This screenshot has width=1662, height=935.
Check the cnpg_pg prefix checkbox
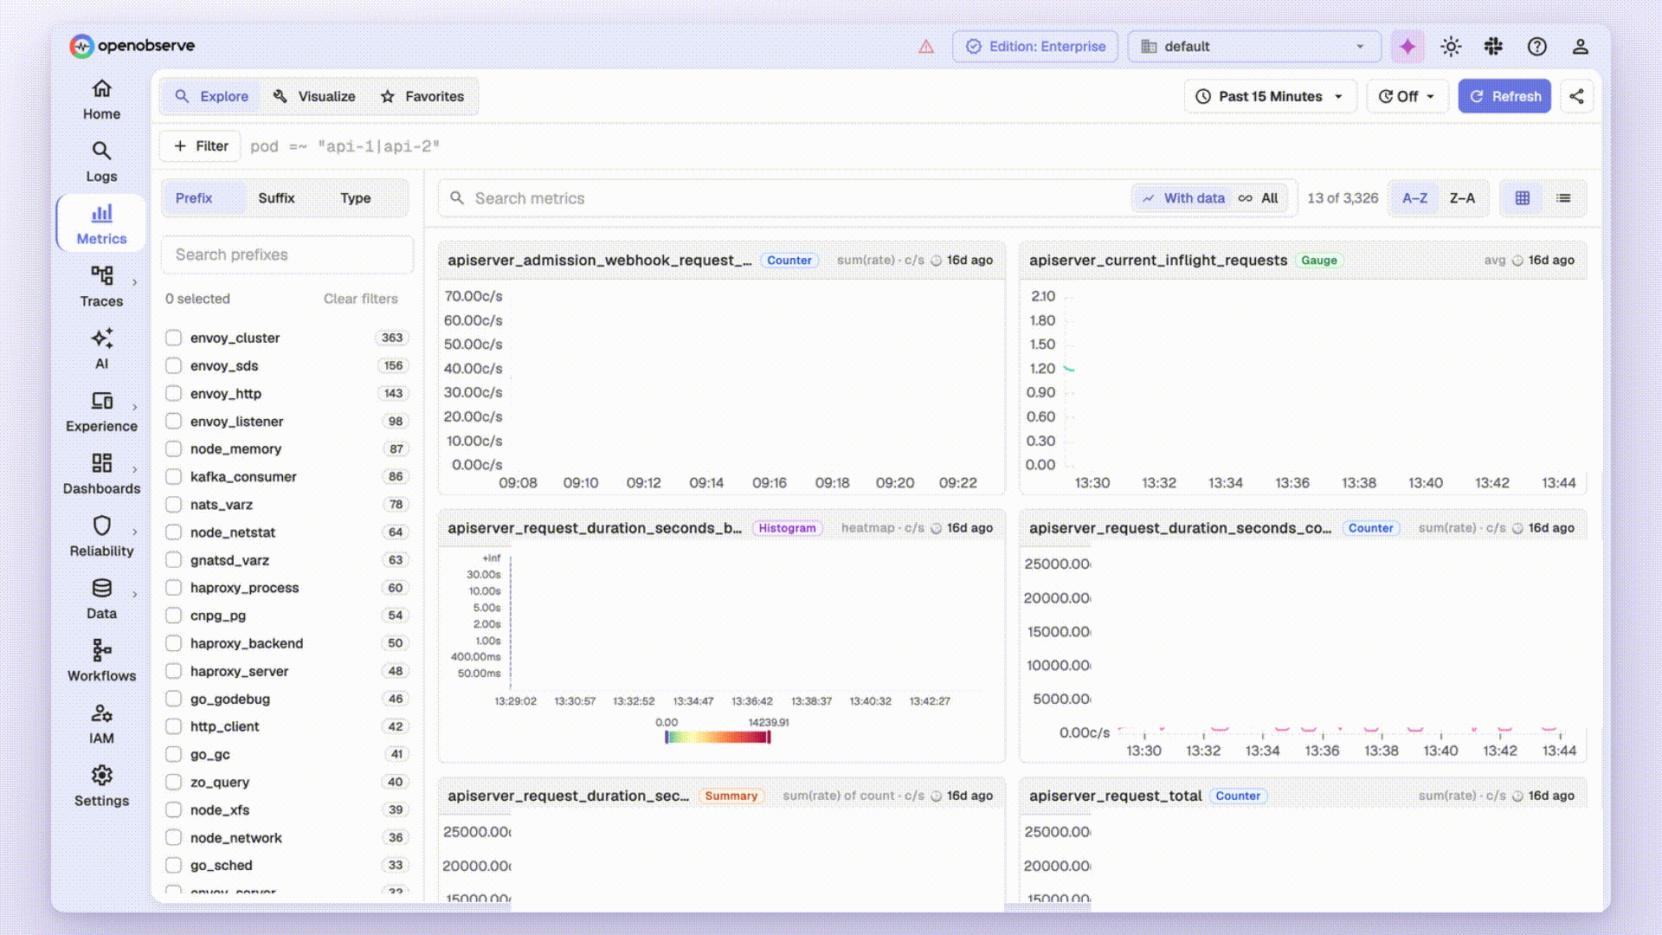(x=173, y=616)
